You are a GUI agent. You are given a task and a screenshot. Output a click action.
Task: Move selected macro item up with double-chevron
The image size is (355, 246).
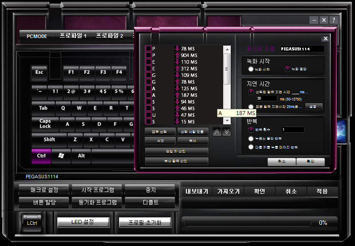[x=217, y=131]
